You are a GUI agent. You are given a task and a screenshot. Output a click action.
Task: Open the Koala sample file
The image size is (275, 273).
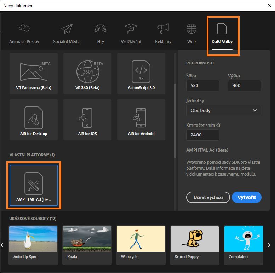tap(87, 245)
